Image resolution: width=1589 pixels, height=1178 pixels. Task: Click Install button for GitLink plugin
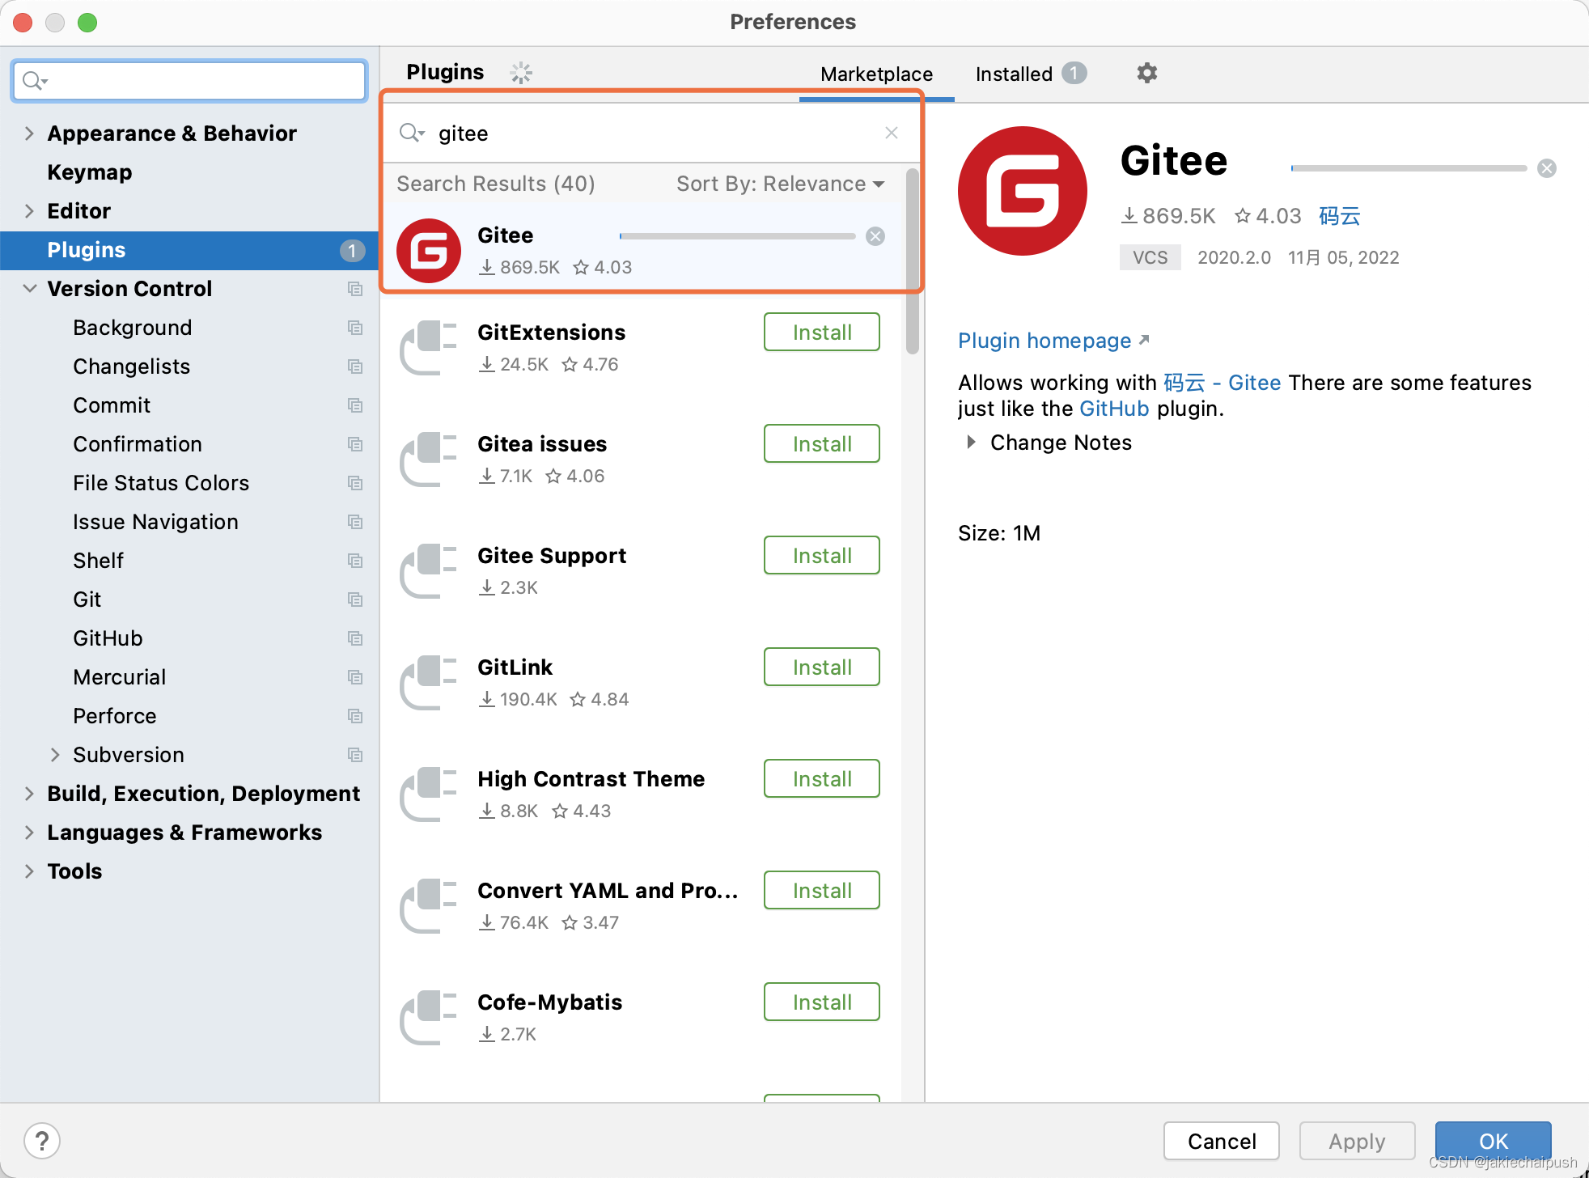820,667
